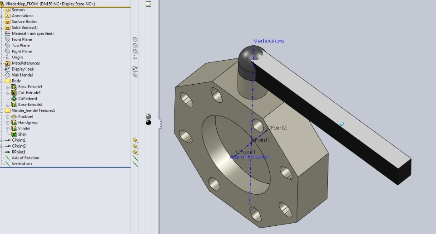The width and height of the screenshot is (436, 234).
Task: Expand the CPoint1 node
Action: (1, 140)
